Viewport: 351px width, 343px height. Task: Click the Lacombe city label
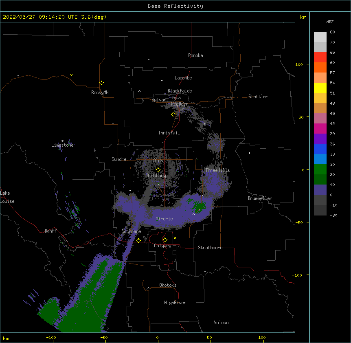click(x=183, y=78)
